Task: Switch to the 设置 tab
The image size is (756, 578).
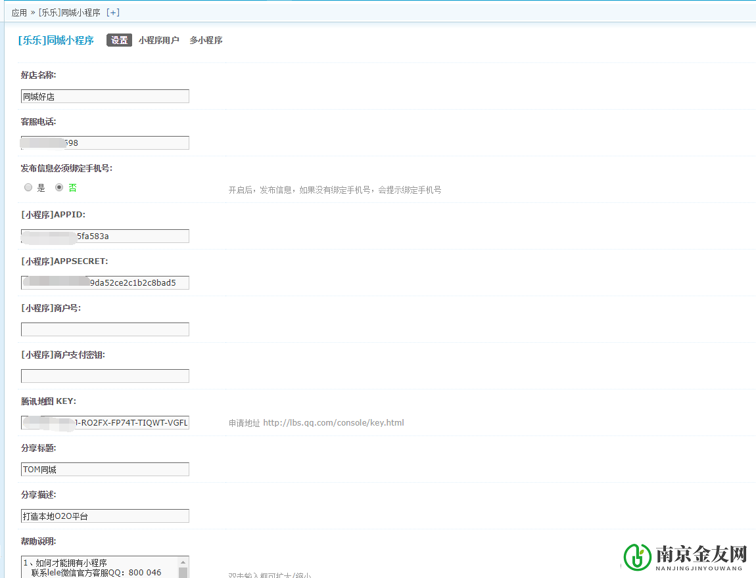Action: [119, 40]
